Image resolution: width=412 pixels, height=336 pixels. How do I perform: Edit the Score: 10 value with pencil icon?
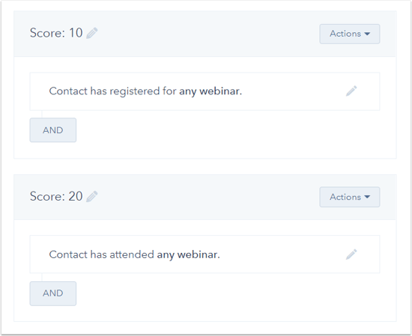(x=92, y=33)
